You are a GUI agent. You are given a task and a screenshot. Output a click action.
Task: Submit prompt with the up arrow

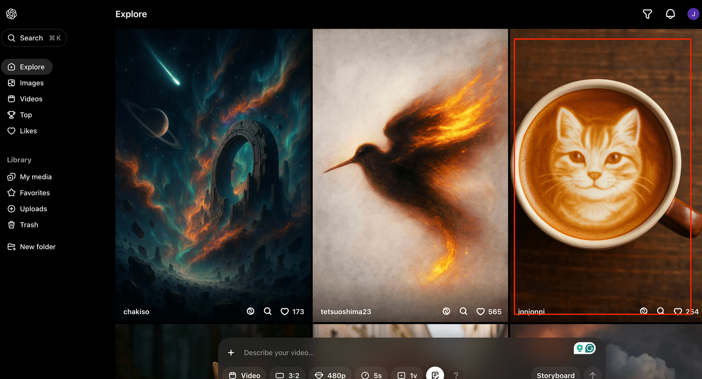pos(592,375)
